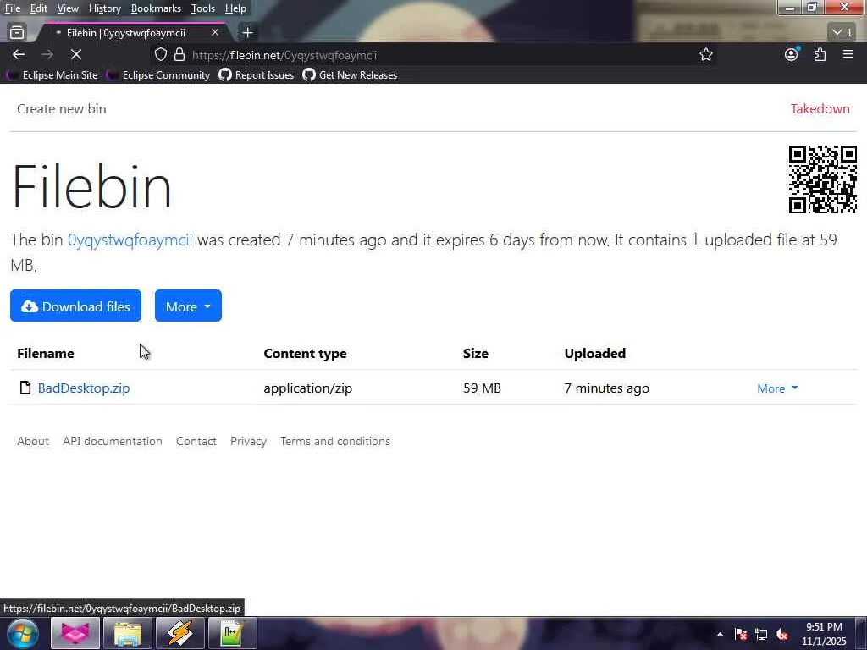Open the Edit menu

pyautogui.click(x=38, y=8)
